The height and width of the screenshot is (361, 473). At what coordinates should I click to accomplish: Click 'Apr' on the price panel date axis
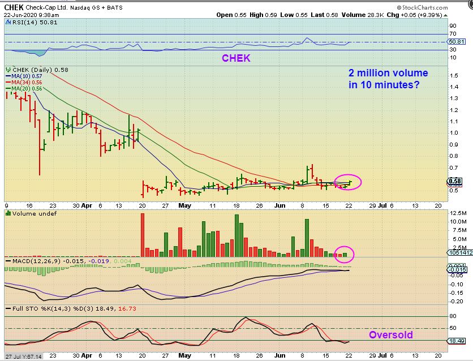coord(87,205)
